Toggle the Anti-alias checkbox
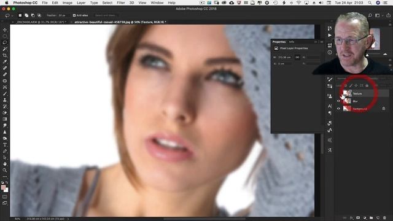393x221 pixels. [x=74, y=15]
